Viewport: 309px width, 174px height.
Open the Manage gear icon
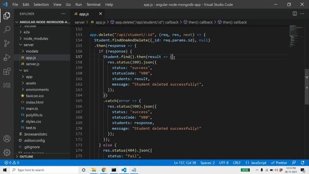coord(7,152)
